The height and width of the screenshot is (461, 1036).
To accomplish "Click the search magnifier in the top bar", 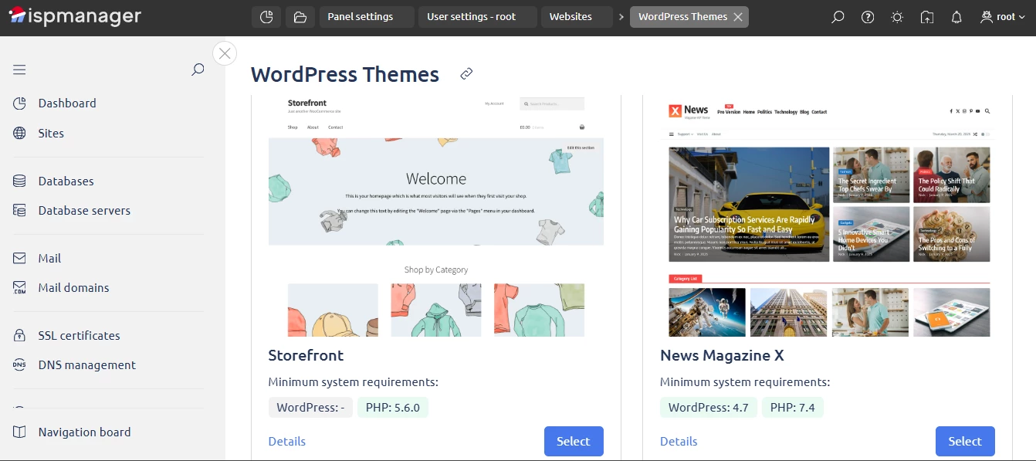I will pos(838,16).
